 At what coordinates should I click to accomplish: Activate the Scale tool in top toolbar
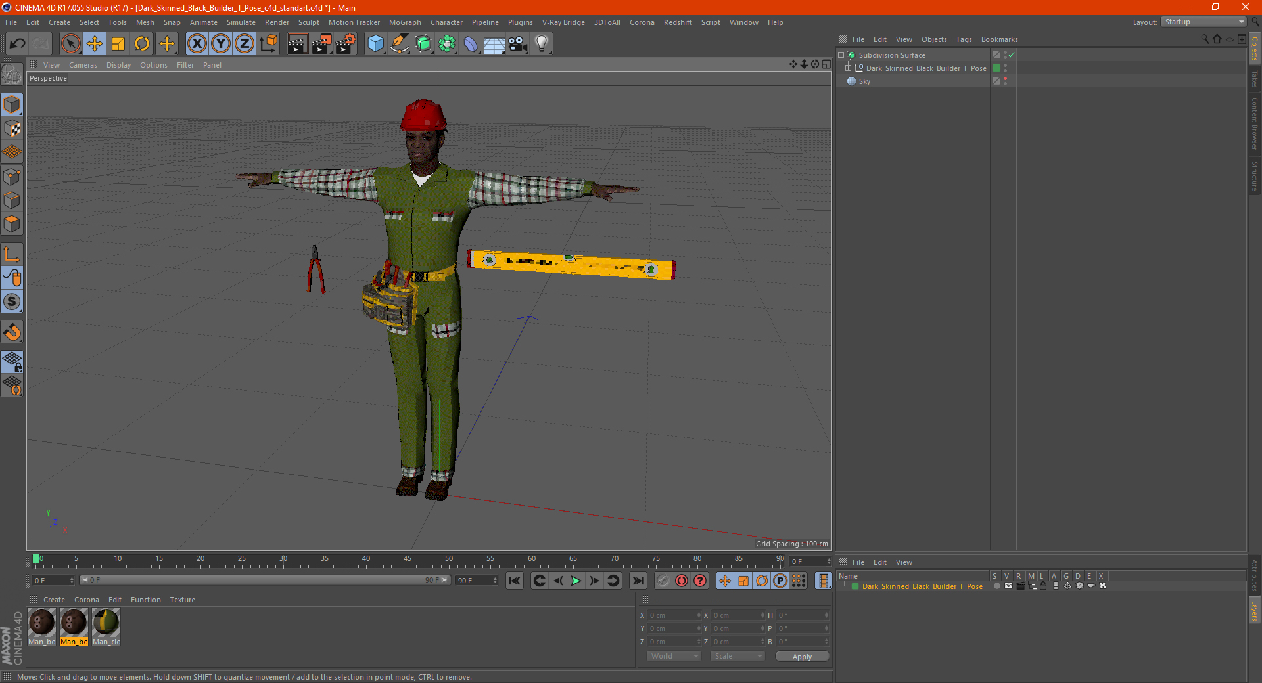tap(118, 44)
